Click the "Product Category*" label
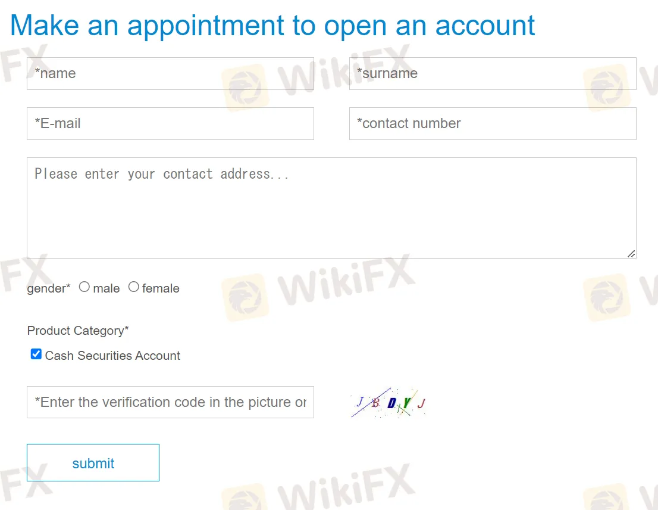Viewport: 658px width, 510px height. (78, 331)
